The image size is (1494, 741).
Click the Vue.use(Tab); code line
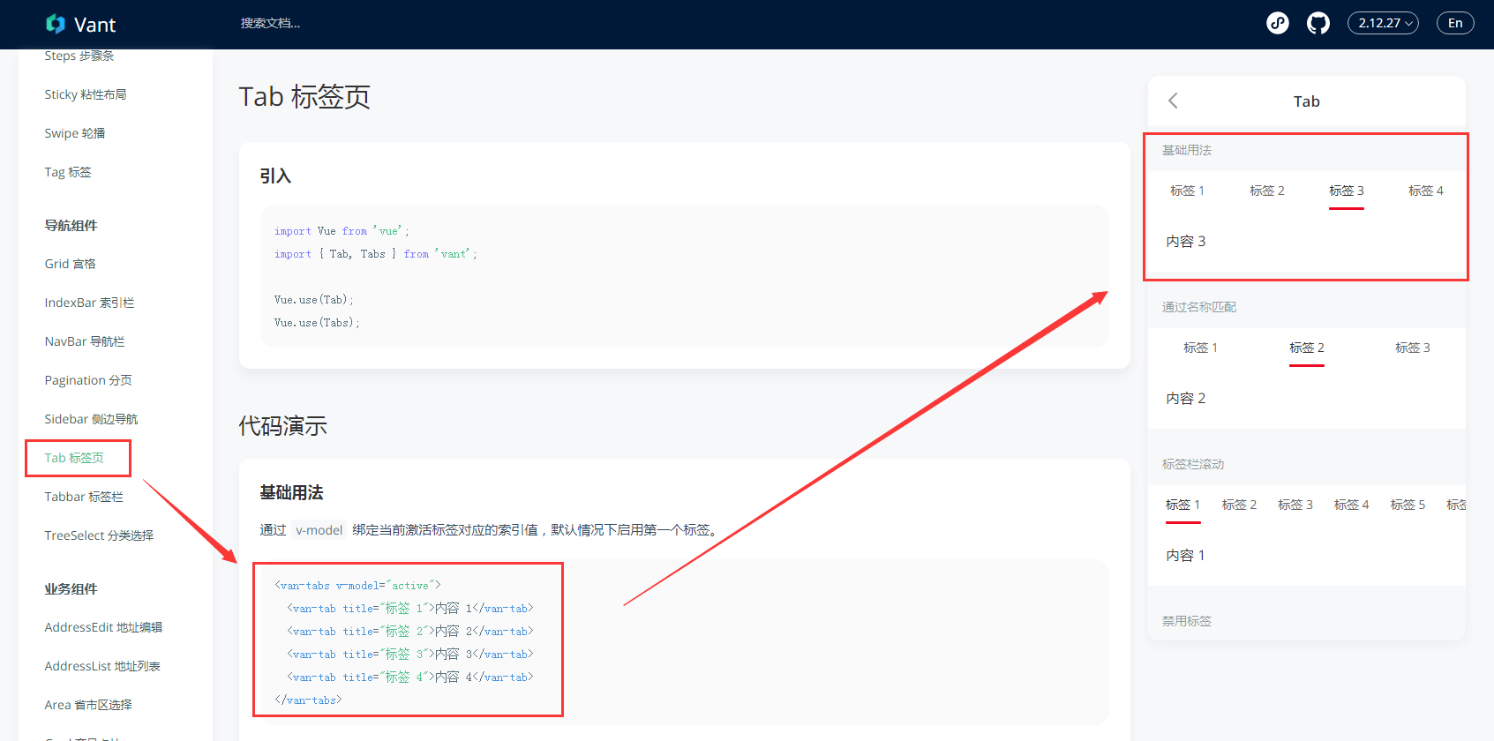(313, 300)
